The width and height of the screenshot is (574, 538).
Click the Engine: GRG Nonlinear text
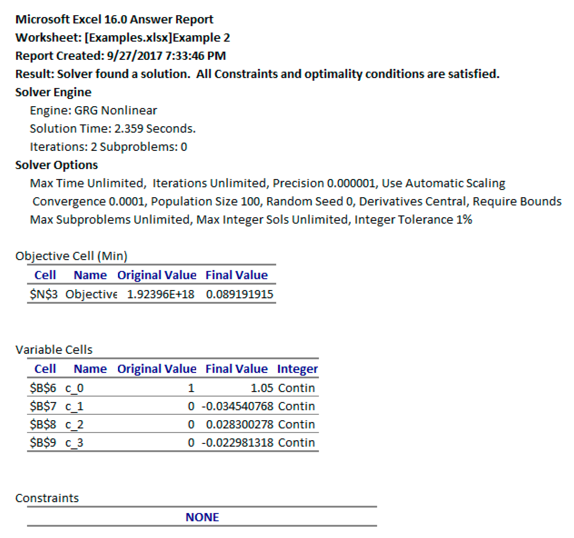[x=93, y=110]
